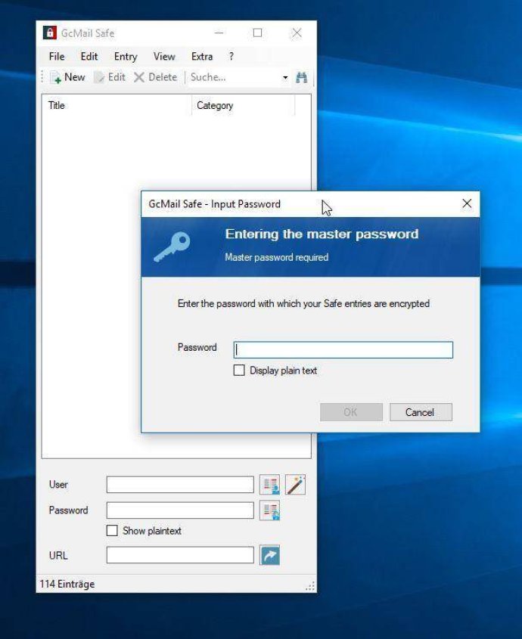Screen dimensions: 522x639
Task: Copy password icon next to Password field
Action: pos(270,510)
